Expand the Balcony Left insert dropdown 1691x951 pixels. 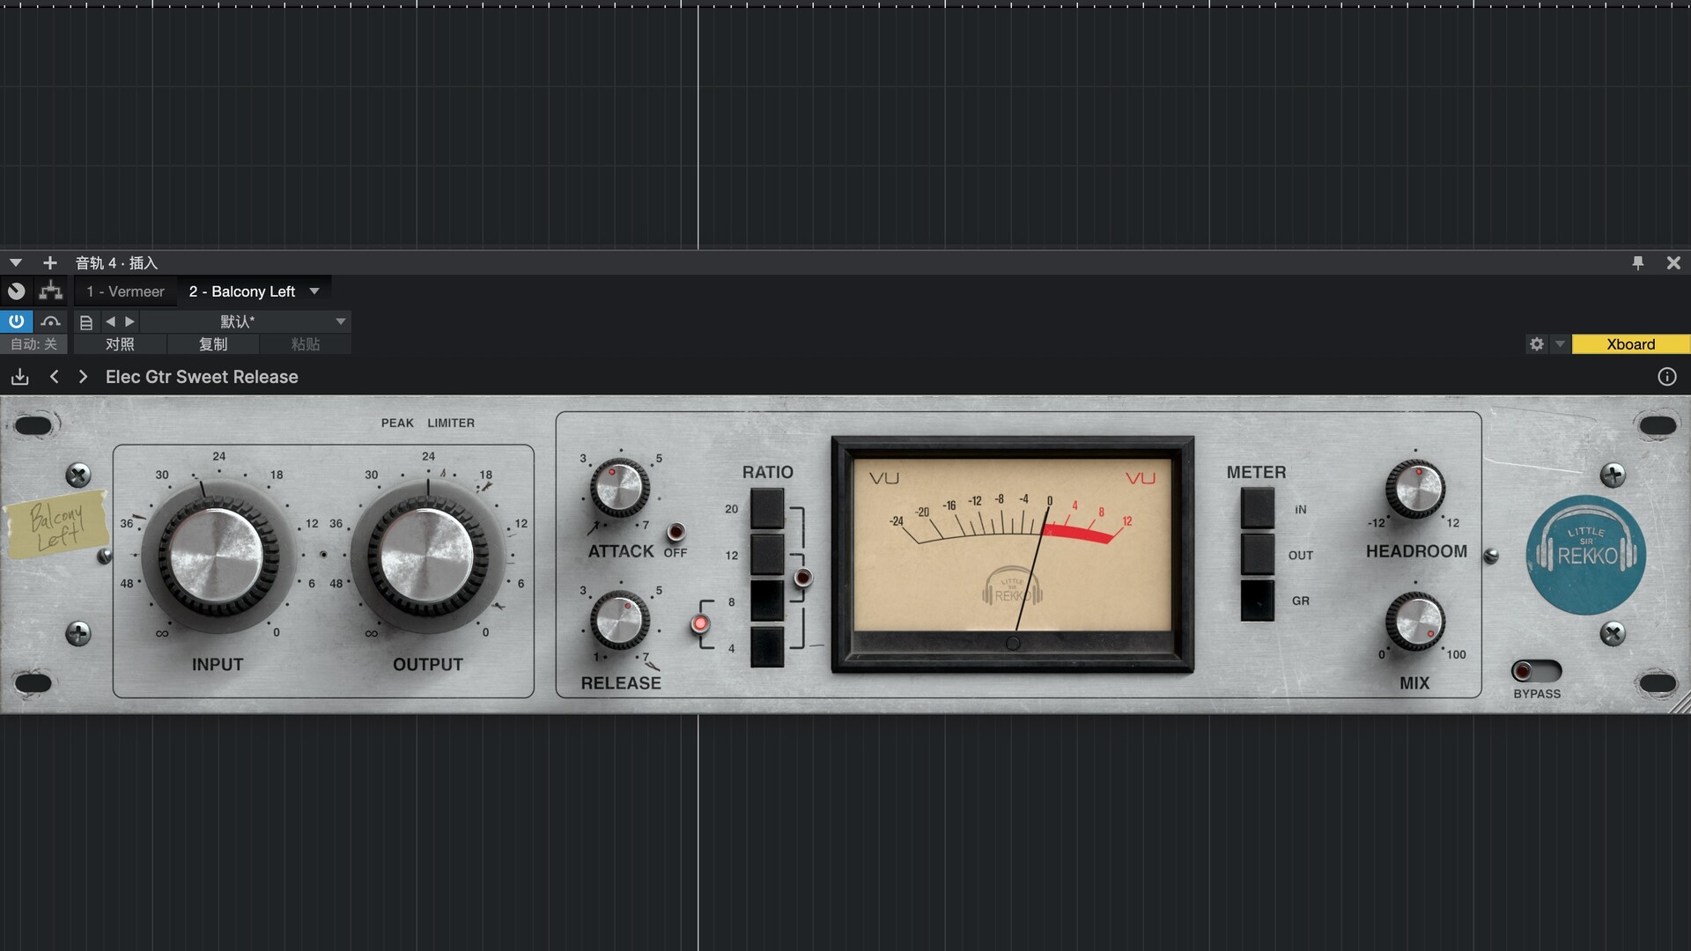(314, 291)
